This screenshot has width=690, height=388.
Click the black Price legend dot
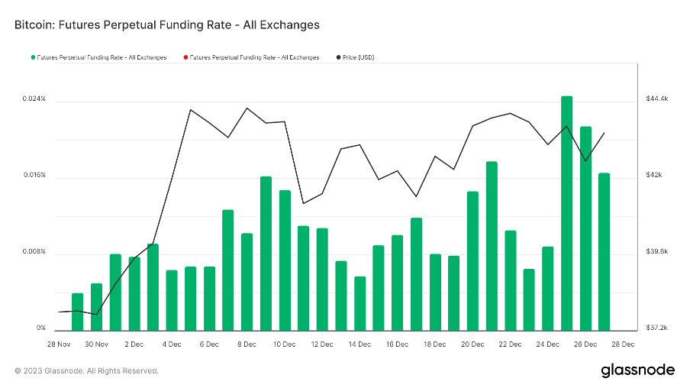(x=338, y=57)
